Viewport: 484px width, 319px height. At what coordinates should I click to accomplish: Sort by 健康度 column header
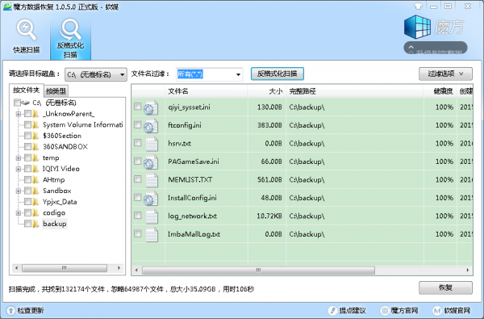coord(440,91)
